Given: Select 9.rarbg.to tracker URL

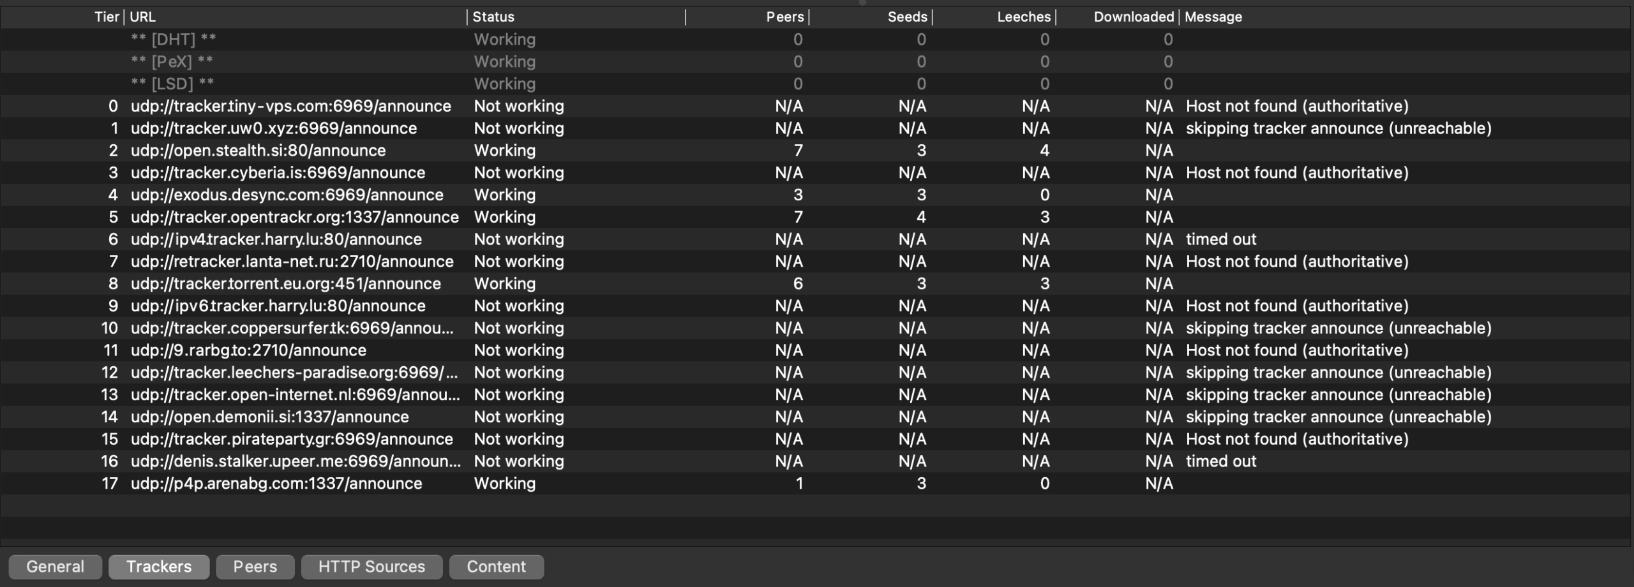Looking at the screenshot, I should (x=249, y=350).
